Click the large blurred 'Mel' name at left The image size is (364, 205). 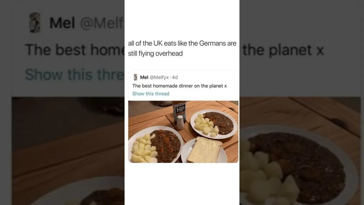click(x=62, y=23)
